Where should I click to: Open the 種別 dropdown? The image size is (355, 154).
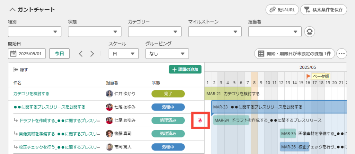[x=35, y=31]
